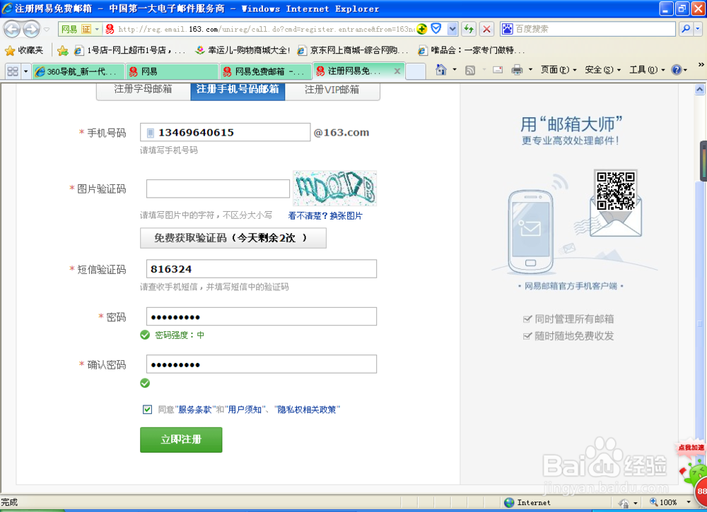Select the 注册字母邮箱 tab
Viewport: 707px width, 512px height.
click(x=143, y=89)
